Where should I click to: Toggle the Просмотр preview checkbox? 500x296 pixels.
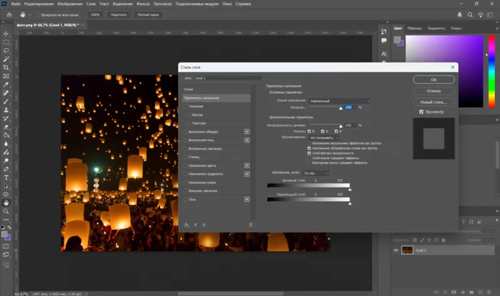[x=421, y=112]
